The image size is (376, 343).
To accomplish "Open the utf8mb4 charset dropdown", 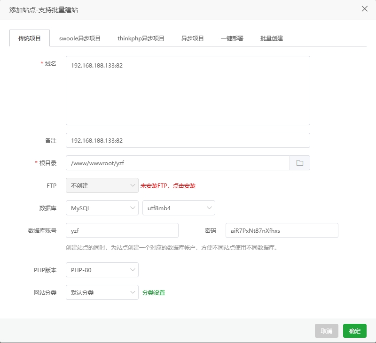I will (179, 208).
